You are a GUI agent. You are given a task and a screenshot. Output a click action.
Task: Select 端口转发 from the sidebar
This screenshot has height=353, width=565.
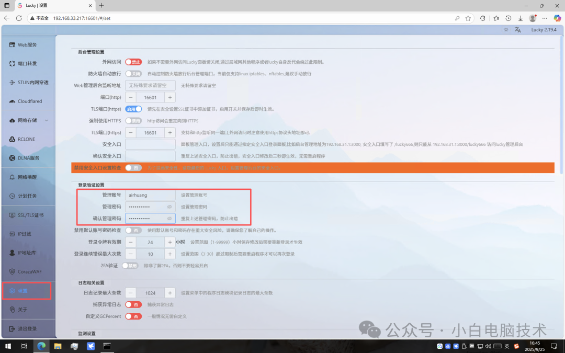24,63
